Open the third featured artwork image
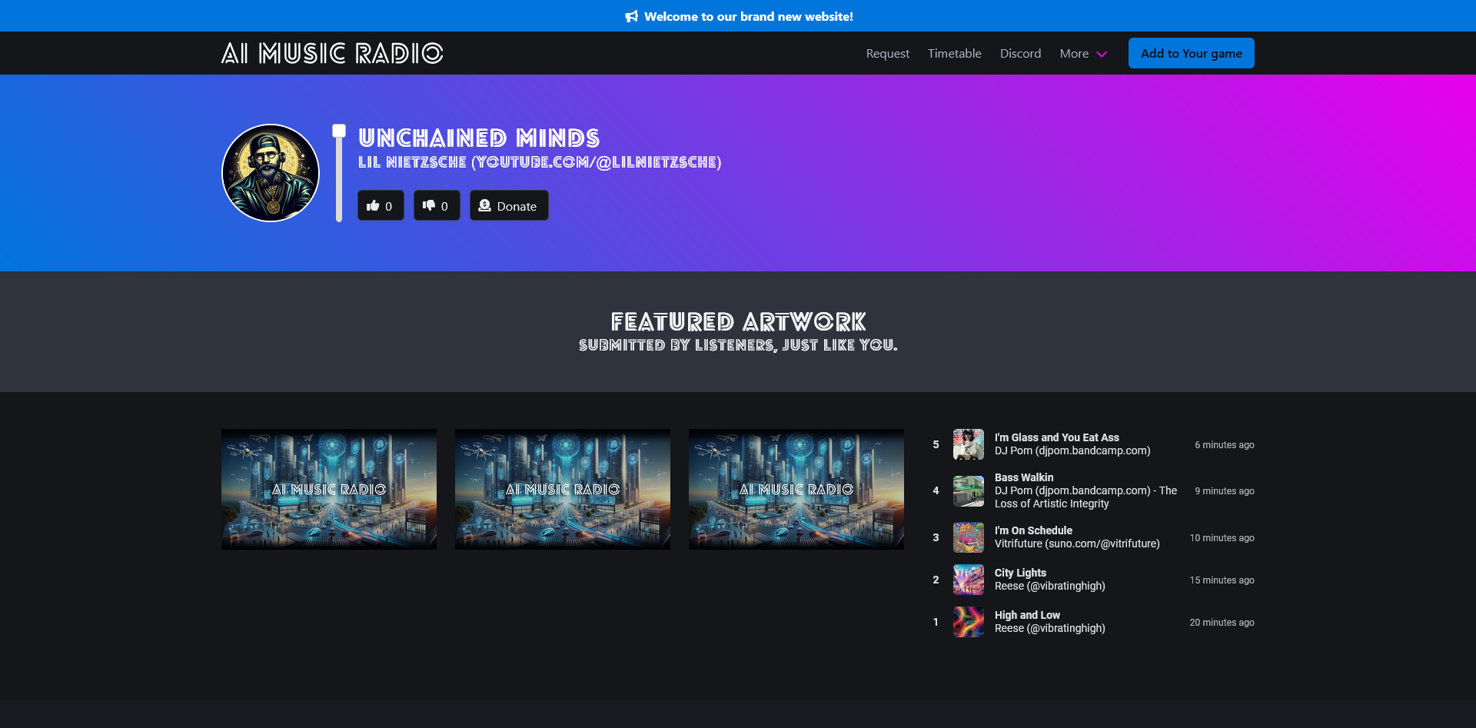Viewport: 1476px width, 728px height. (x=796, y=489)
